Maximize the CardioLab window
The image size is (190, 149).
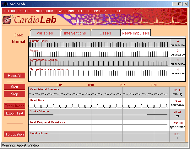click(180, 4)
